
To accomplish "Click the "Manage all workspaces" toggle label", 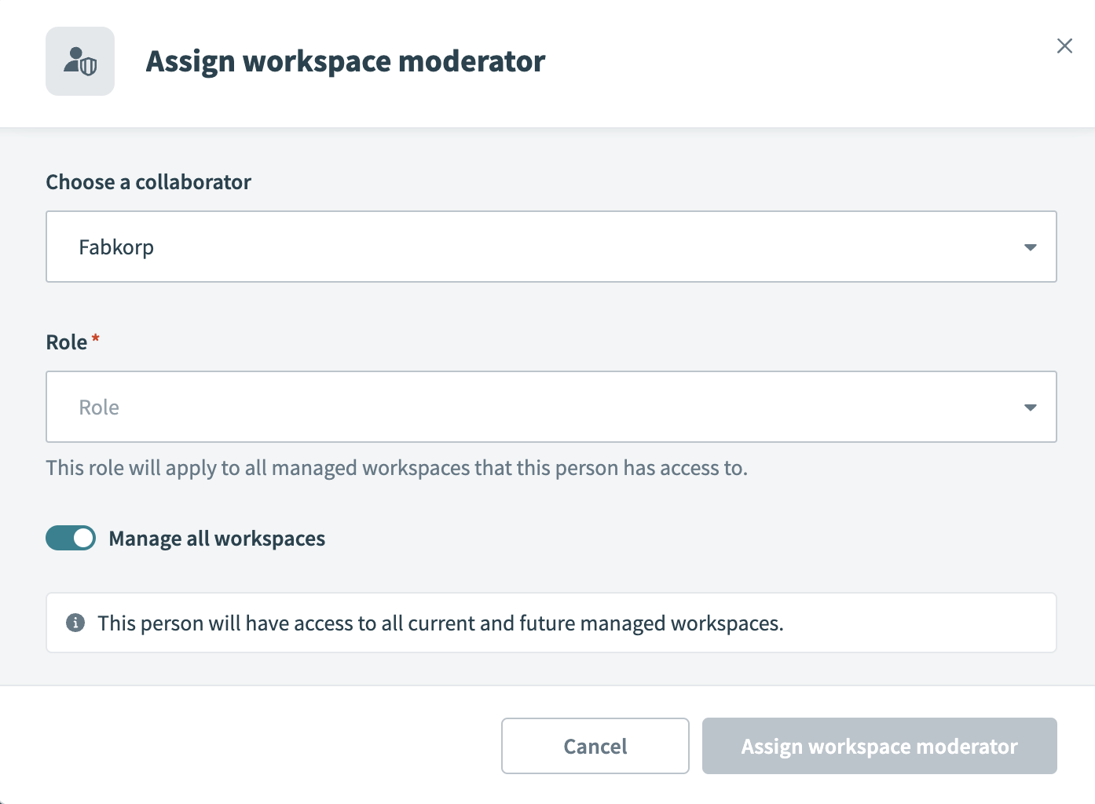I will [x=217, y=539].
